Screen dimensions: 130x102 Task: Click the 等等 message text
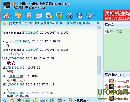tap(10, 72)
